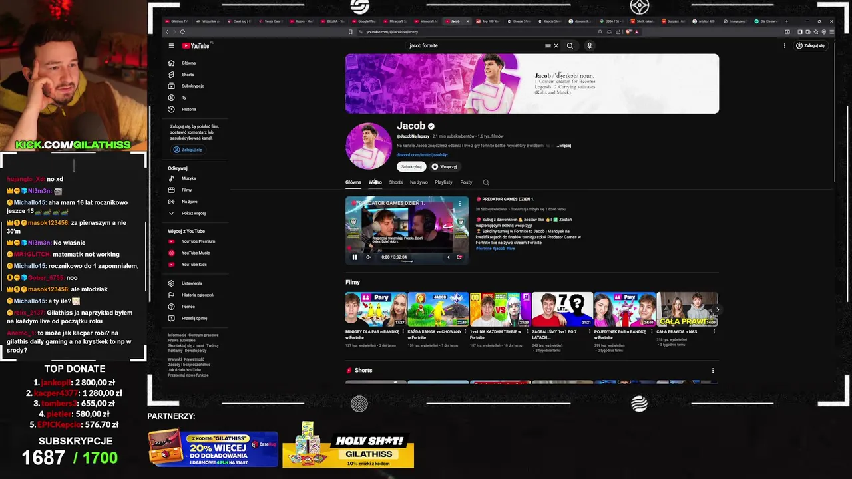Click the Subskrybuj button
The width and height of the screenshot is (852, 479).
click(x=411, y=167)
